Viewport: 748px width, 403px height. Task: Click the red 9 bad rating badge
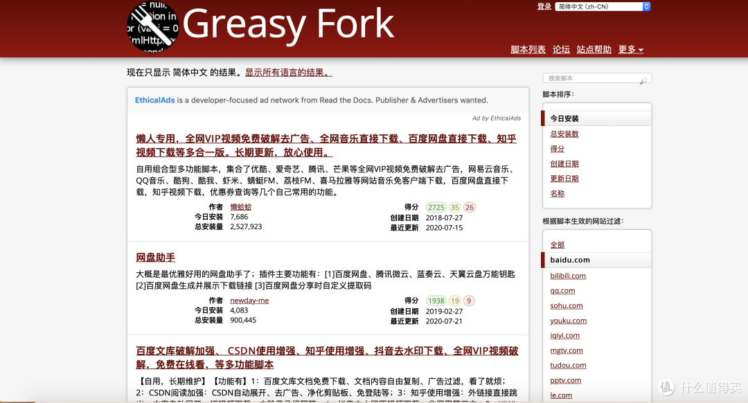point(469,301)
